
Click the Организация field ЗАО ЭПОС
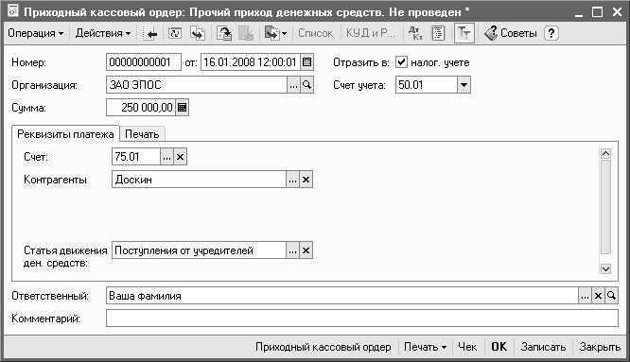pos(197,85)
